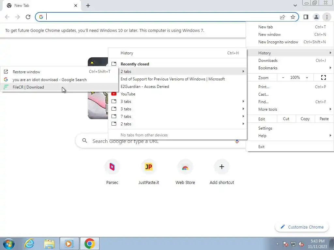The width and height of the screenshot is (334, 250).
Task: Reopen 'you are an idiot download' search tab
Action: [59, 79]
